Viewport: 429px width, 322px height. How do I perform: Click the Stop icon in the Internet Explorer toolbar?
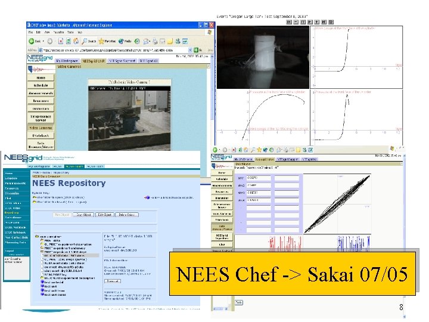click(x=61, y=41)
